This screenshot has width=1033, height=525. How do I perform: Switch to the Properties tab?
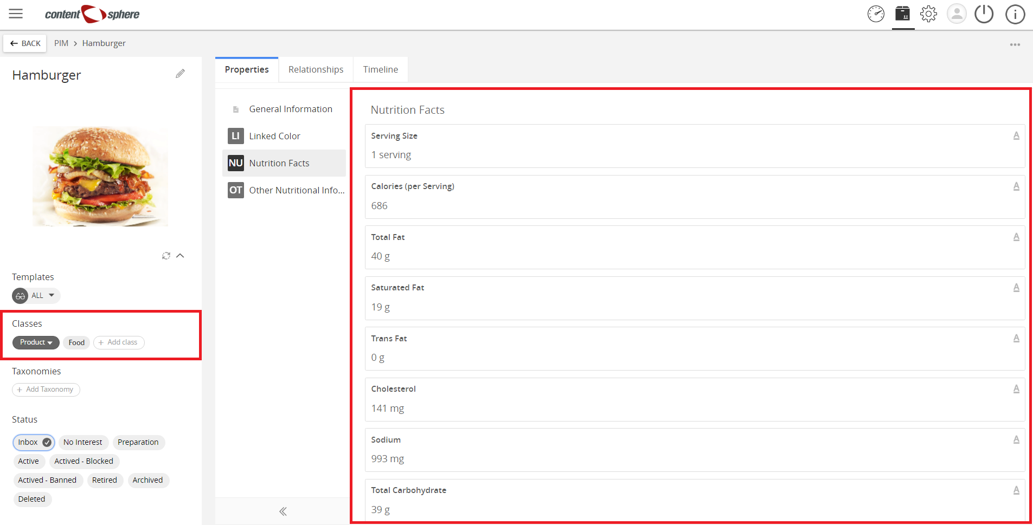(x=247, y=69)
